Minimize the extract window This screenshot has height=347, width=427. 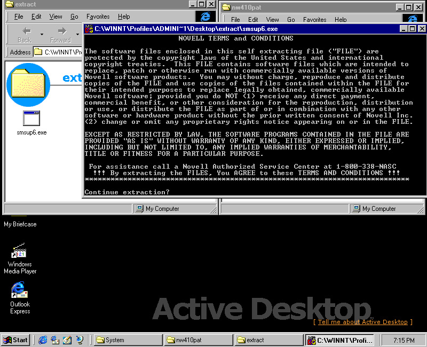(193, 4)
